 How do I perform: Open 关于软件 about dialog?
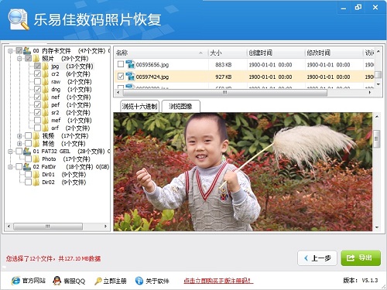157,281
